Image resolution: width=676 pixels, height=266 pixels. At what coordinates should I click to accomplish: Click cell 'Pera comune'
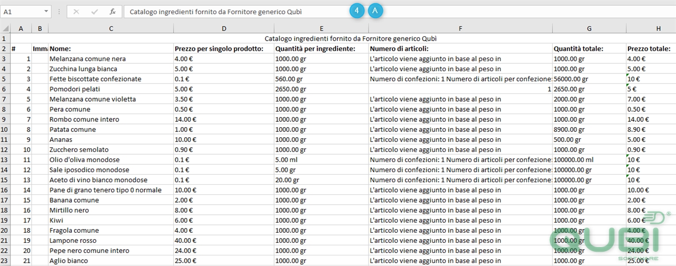(111, 109)
